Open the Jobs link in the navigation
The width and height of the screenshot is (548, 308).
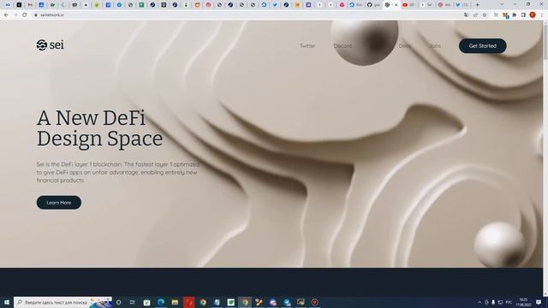click(x=435, y=45)
